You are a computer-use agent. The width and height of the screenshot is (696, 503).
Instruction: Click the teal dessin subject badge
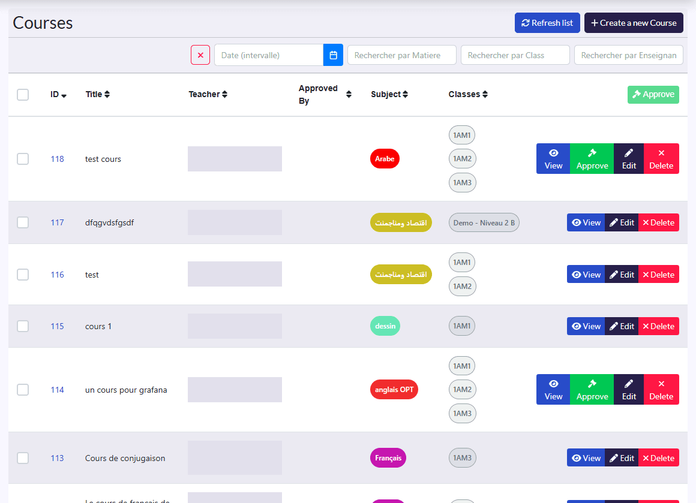pyautogui.click(x=385, y=326)
